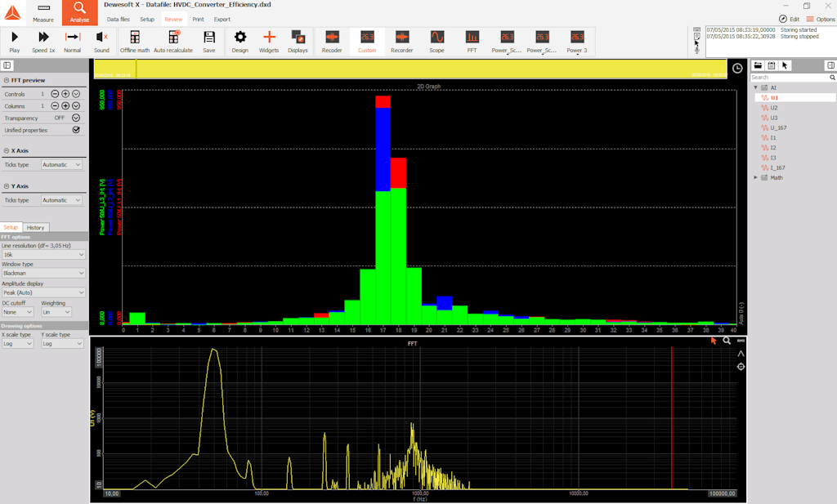Collapse the Y Axis section
This screenshot has width=837, height=504.
click(x=7, y=186)
